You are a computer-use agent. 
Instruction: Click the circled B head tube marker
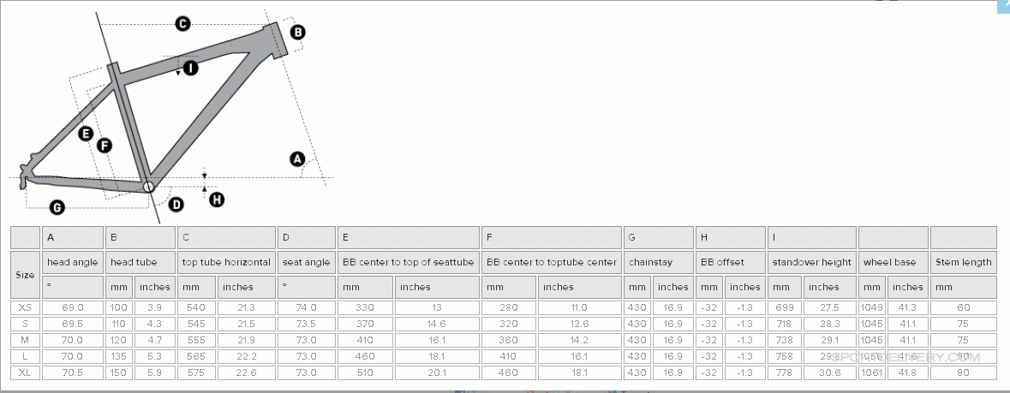coord(297,32)
